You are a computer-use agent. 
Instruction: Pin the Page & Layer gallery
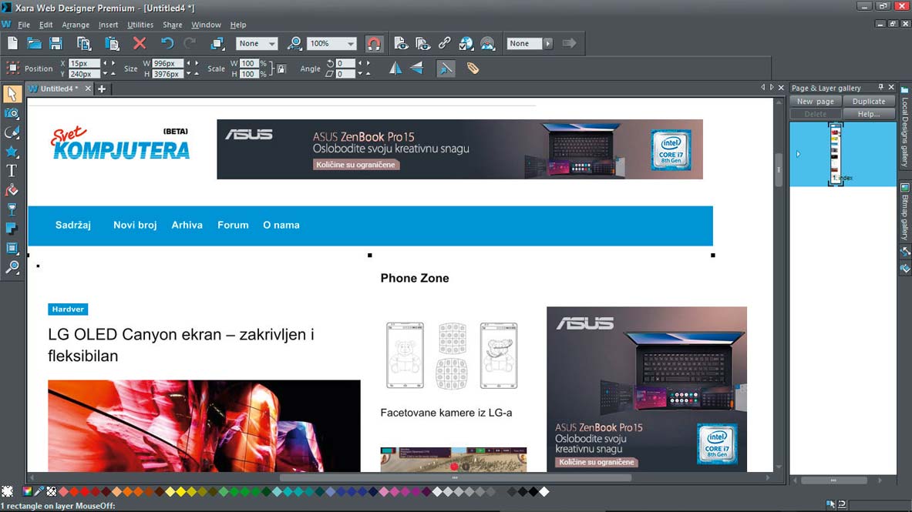[x=880, y=87]
